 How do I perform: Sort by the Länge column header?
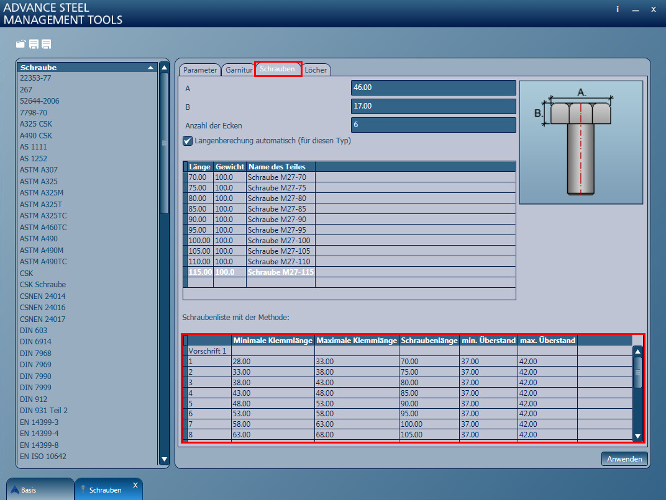(199, 167)
